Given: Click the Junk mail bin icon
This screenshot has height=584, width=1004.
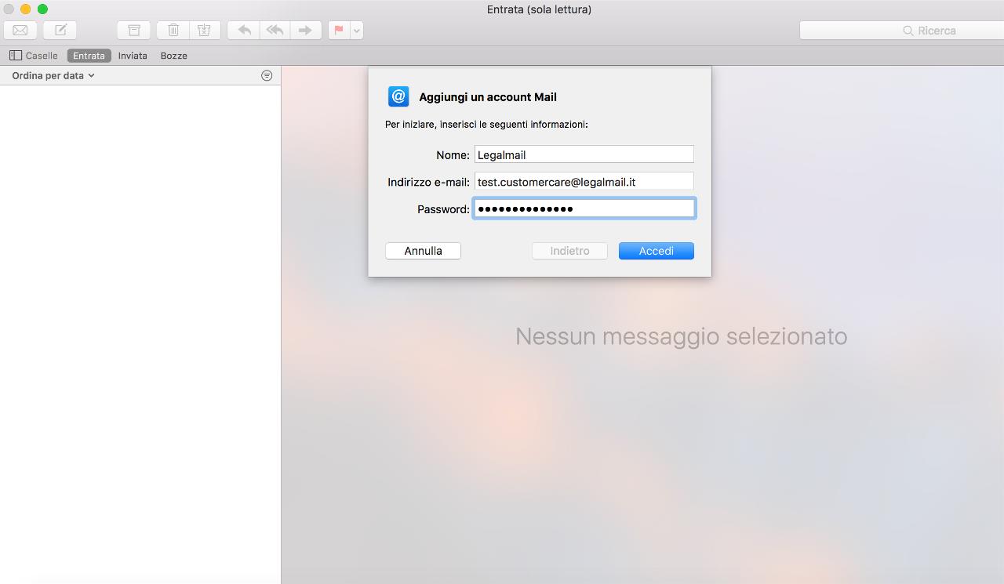Looking at the screenshot, I should (204, 31).
